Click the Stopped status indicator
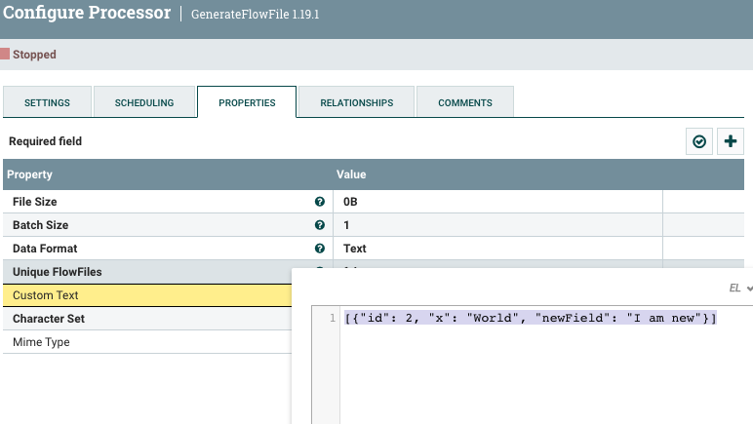 click(29, 55)
